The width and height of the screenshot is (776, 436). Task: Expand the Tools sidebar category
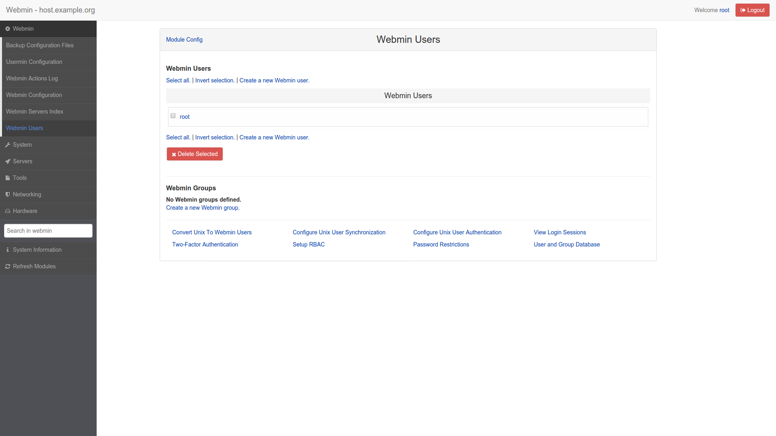tap(48, 178)
